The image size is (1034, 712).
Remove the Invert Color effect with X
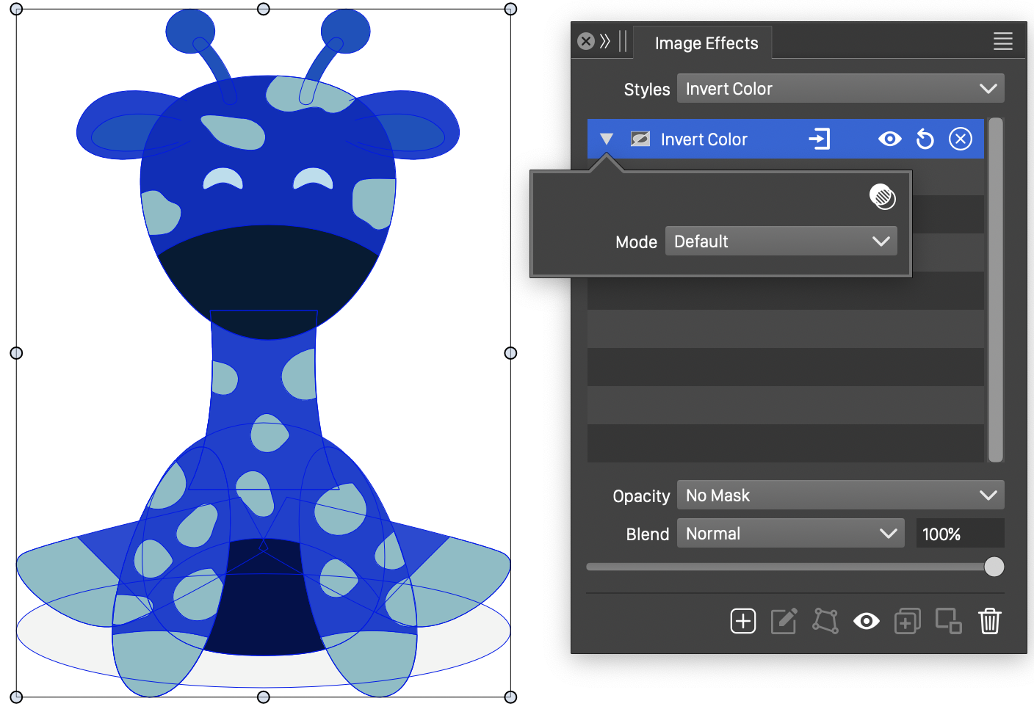point(960,139)
